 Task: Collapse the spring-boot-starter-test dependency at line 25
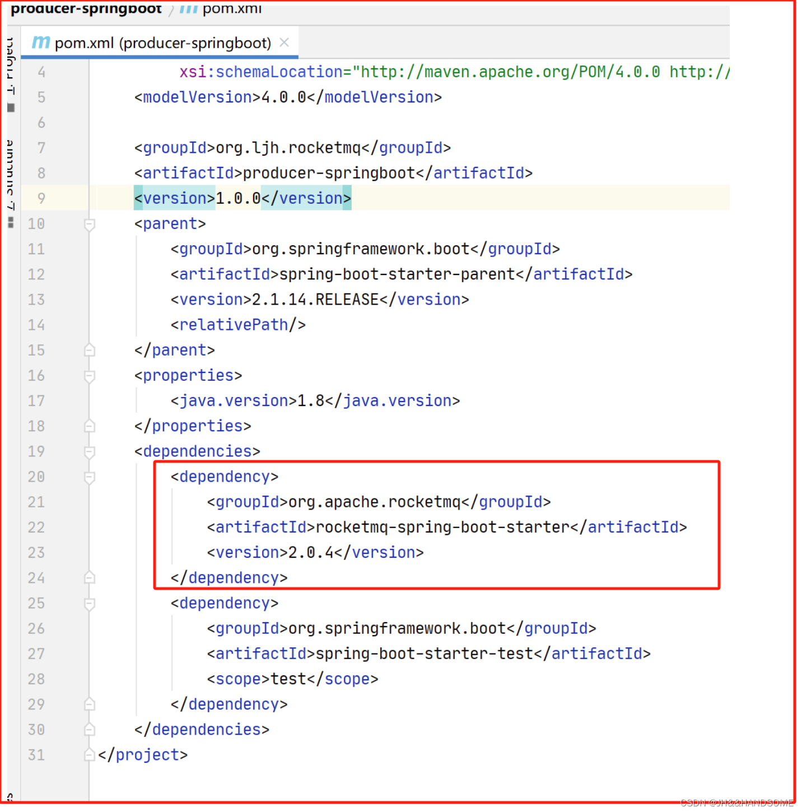89,604
